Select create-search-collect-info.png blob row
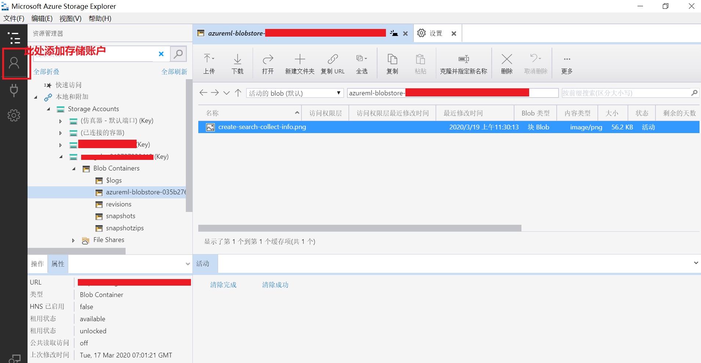701x363 pixels. point(449,127)
